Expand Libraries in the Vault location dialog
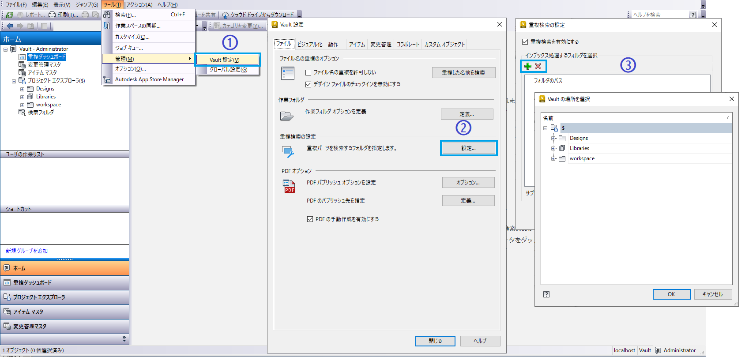This screenshot has height=357, width=745. coord(553,148)
